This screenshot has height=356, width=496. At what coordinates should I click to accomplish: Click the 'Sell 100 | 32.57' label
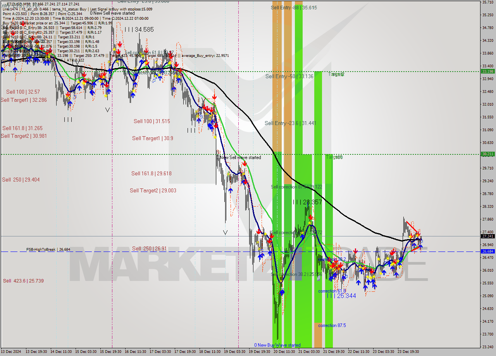coord(23,92)
